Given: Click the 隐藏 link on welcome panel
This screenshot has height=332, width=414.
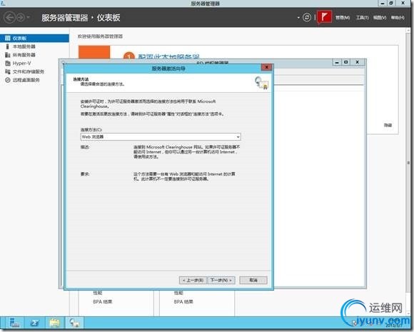Looking at the screenshot, I should click(388, 125).
